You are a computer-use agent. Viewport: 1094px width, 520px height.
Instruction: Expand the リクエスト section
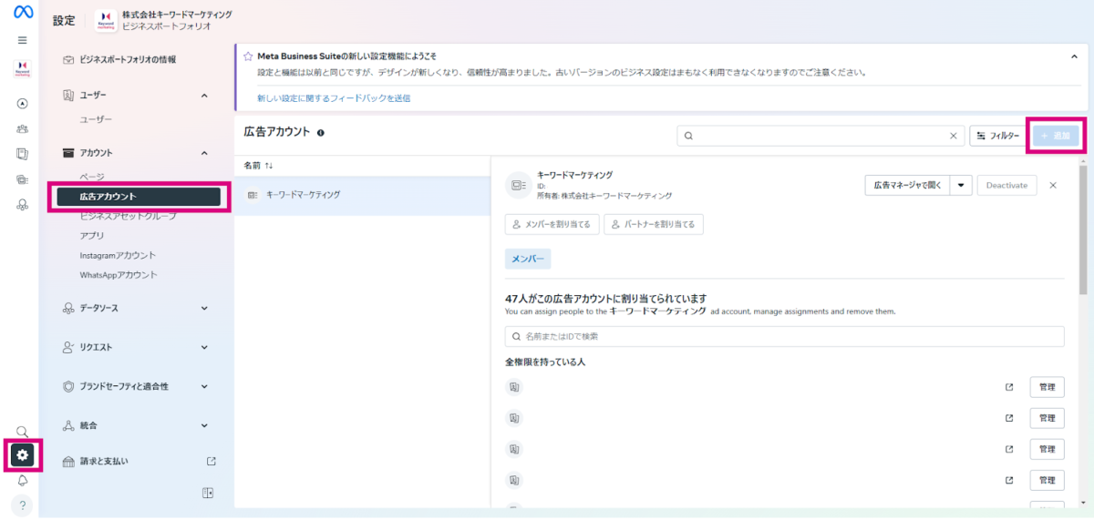(204, 347)
